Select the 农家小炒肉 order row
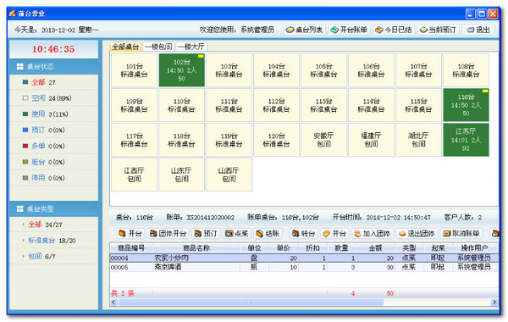 click(304, 258)
